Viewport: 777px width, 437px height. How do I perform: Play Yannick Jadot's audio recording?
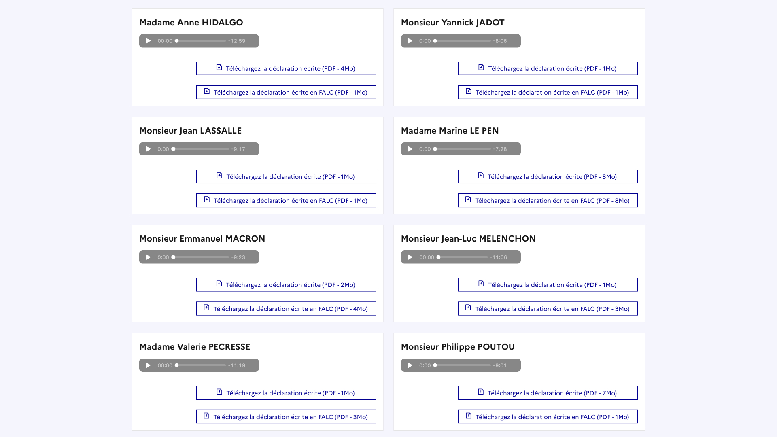pos(410,41)
